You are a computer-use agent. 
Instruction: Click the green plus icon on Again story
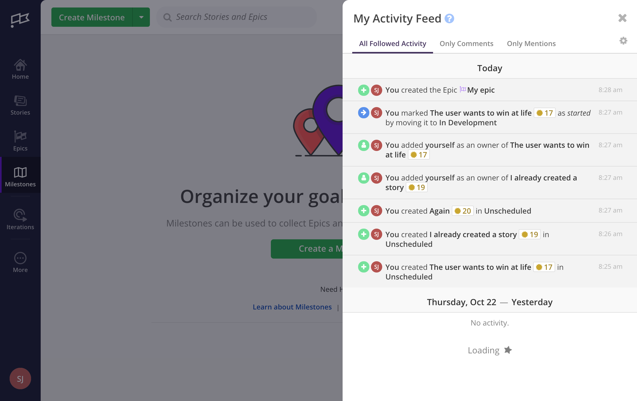(x=363, y=211)
